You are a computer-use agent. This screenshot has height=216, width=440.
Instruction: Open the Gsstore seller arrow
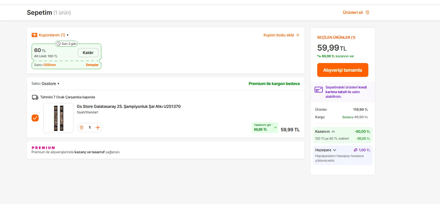[x=58, y=84]
